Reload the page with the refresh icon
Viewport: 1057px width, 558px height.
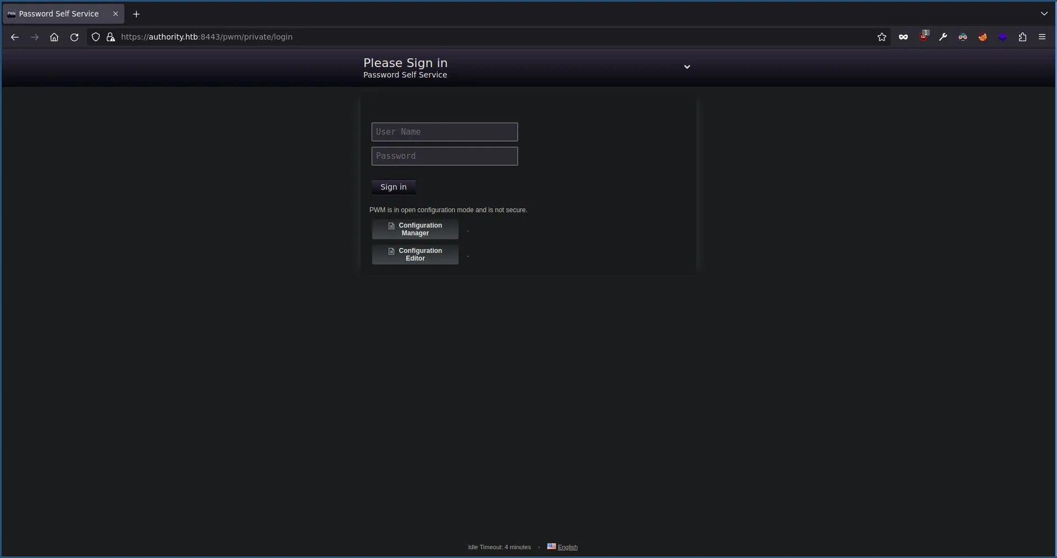74,37
